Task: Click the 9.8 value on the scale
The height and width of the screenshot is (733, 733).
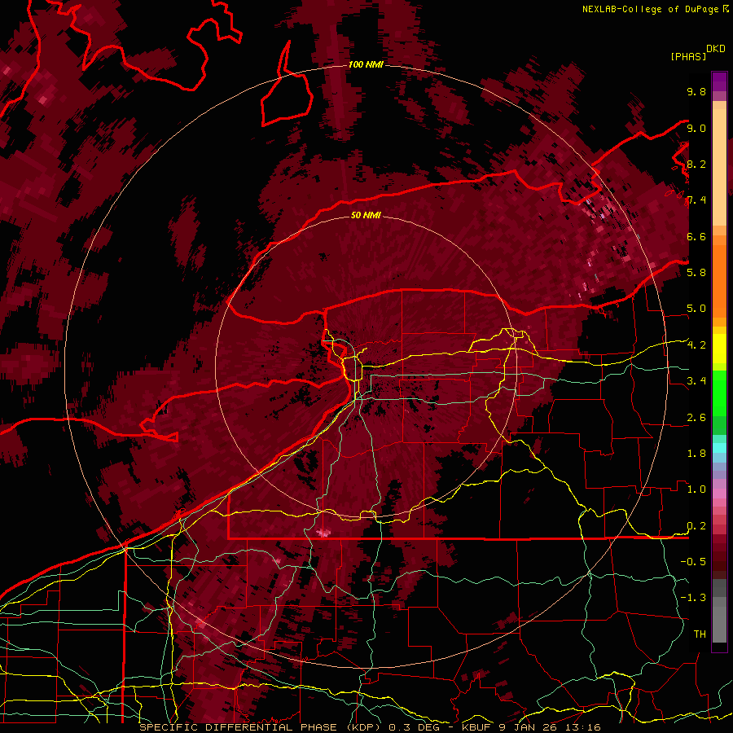Action: 696,91
